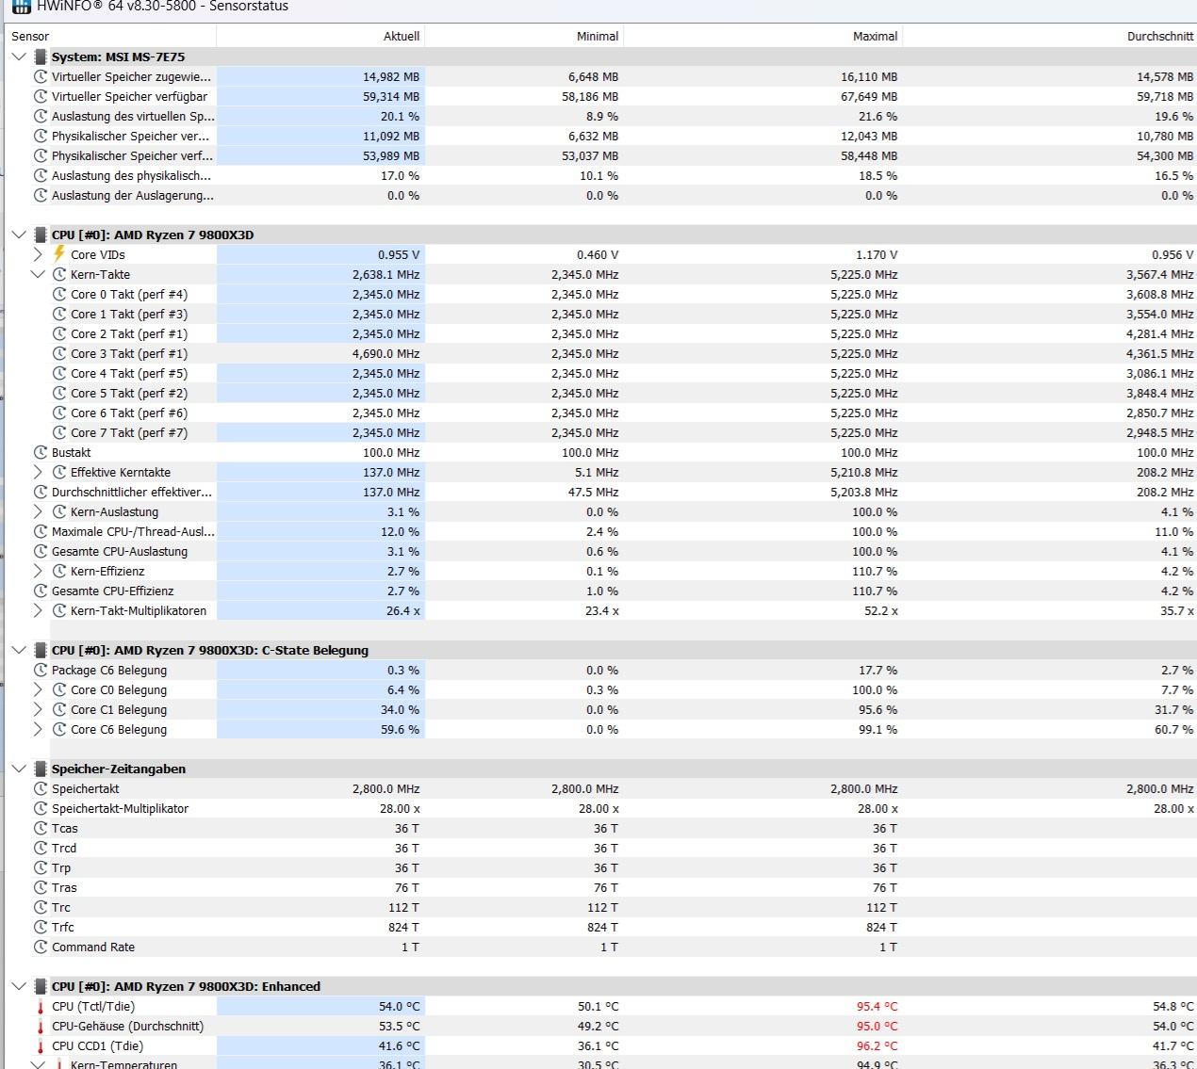Screen dimensions: 1197x1069
Task: Click the 95.4 °C maximum of CPU (Tctl/Tdie)
Action: [877, 1006]
